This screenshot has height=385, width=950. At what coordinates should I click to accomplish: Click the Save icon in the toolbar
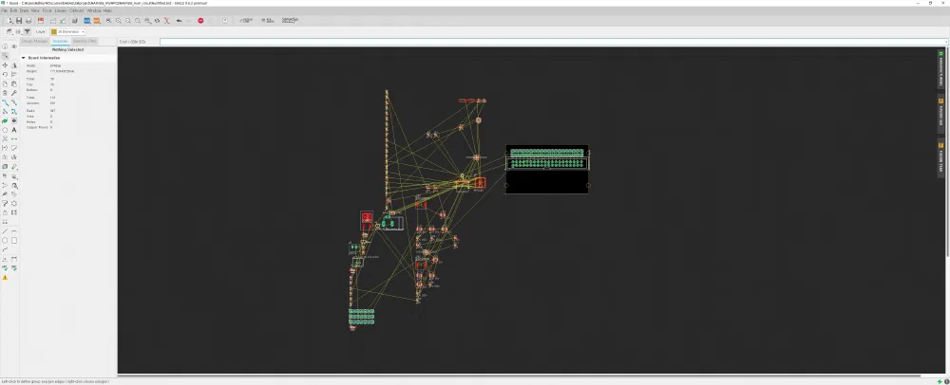pyautogui.click(x=19, y=21)
